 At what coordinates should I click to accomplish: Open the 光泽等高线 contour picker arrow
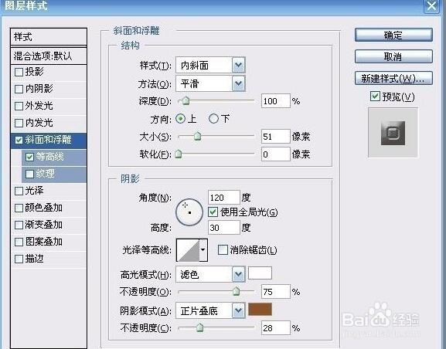click(203, 250)
